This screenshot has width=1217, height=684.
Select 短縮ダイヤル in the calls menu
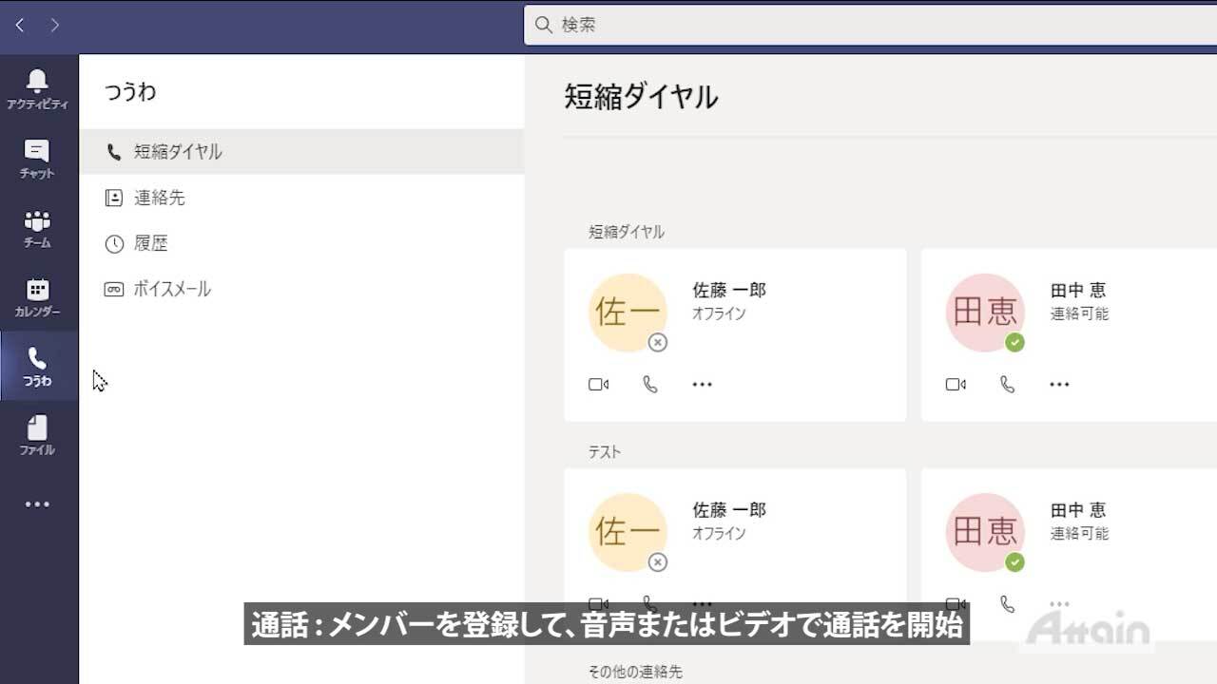[178, 152]
